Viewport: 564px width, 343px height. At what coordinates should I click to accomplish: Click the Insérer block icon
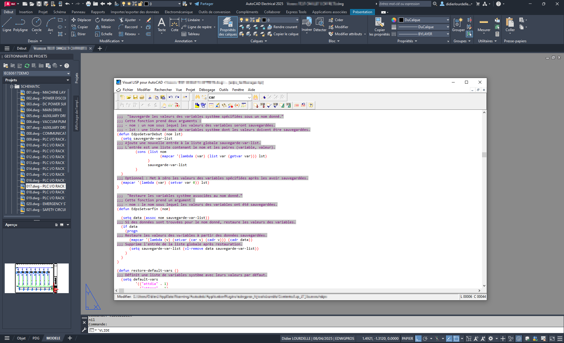307,24
